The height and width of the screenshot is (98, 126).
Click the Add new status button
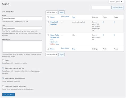click(x=9, y=95)
